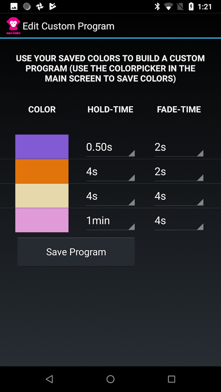
Task: Tap the battery charging status icon
Action: tap(191, 7)
